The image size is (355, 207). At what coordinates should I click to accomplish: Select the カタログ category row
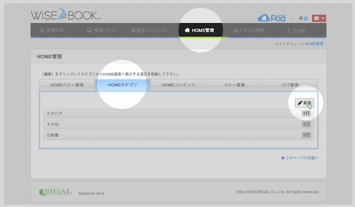(179, 114)
